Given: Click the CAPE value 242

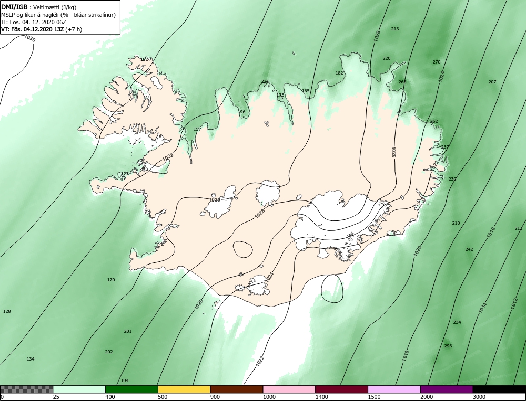Looking at the screenshot, I should [x=469, y=249].
